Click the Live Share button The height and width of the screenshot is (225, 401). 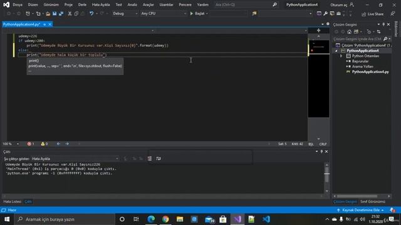372,14
